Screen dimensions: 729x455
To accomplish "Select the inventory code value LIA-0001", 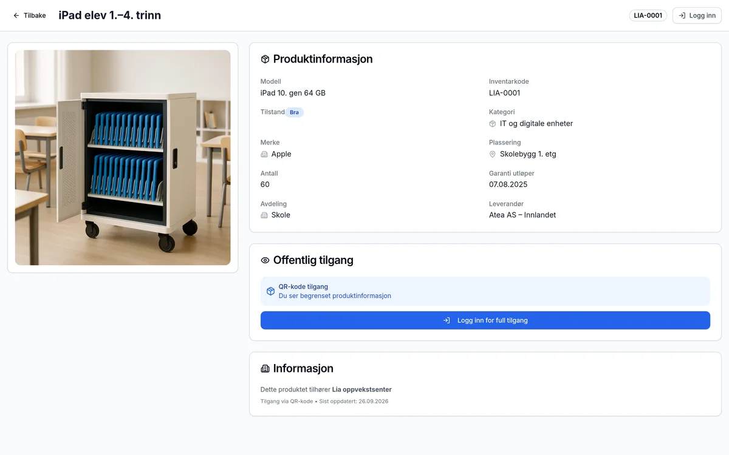I will [505, 93].
